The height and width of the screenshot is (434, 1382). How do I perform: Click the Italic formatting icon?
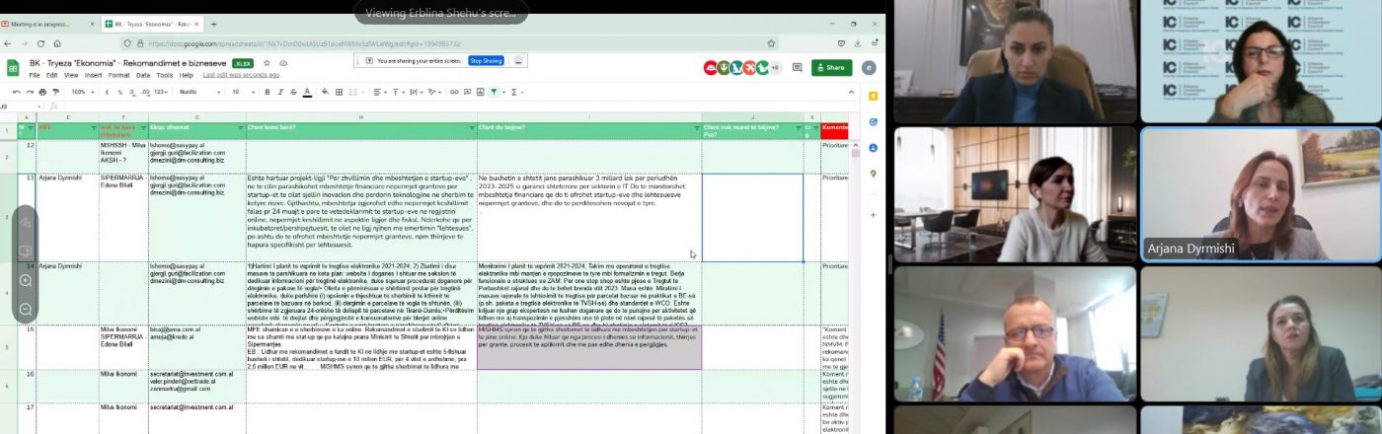pyautogui.click(x=280, y=92)
